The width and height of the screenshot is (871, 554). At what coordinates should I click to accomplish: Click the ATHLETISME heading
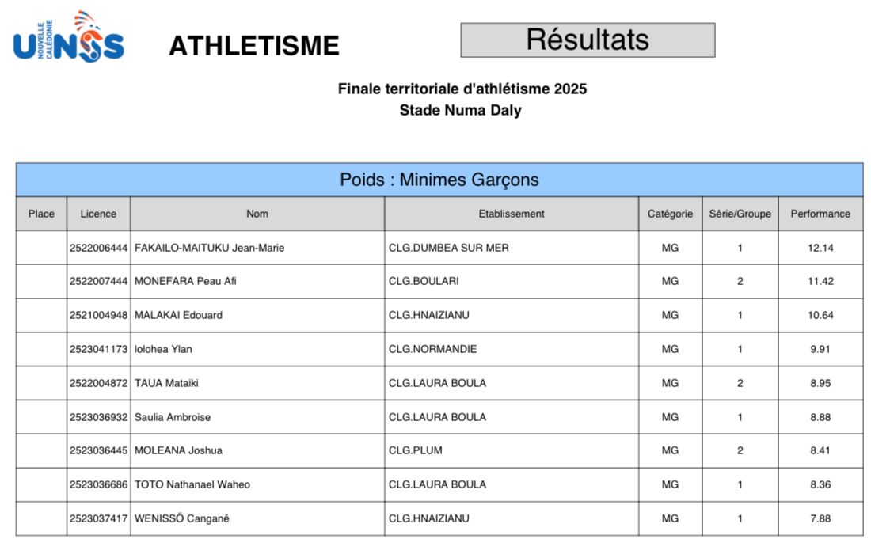coord(253,46)
